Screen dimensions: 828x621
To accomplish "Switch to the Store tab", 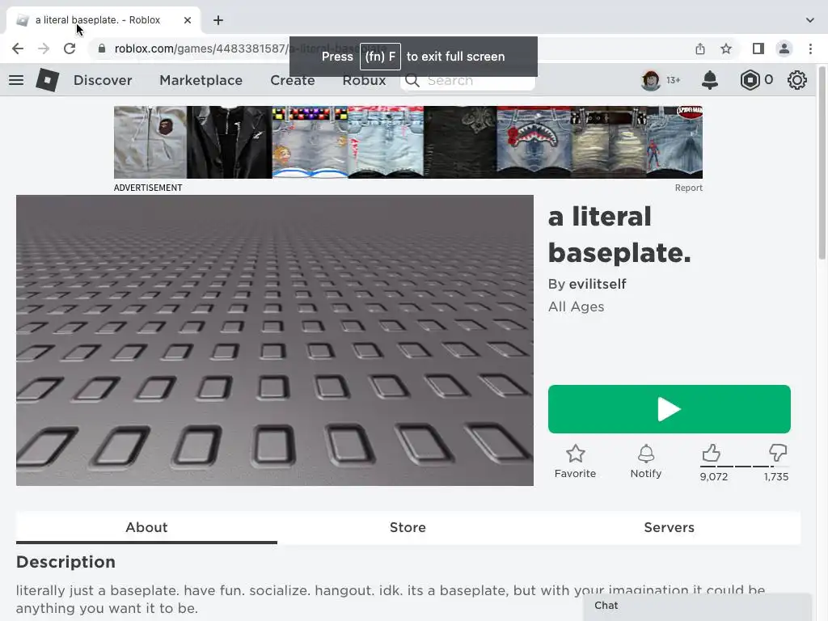I will pos(408,527).
